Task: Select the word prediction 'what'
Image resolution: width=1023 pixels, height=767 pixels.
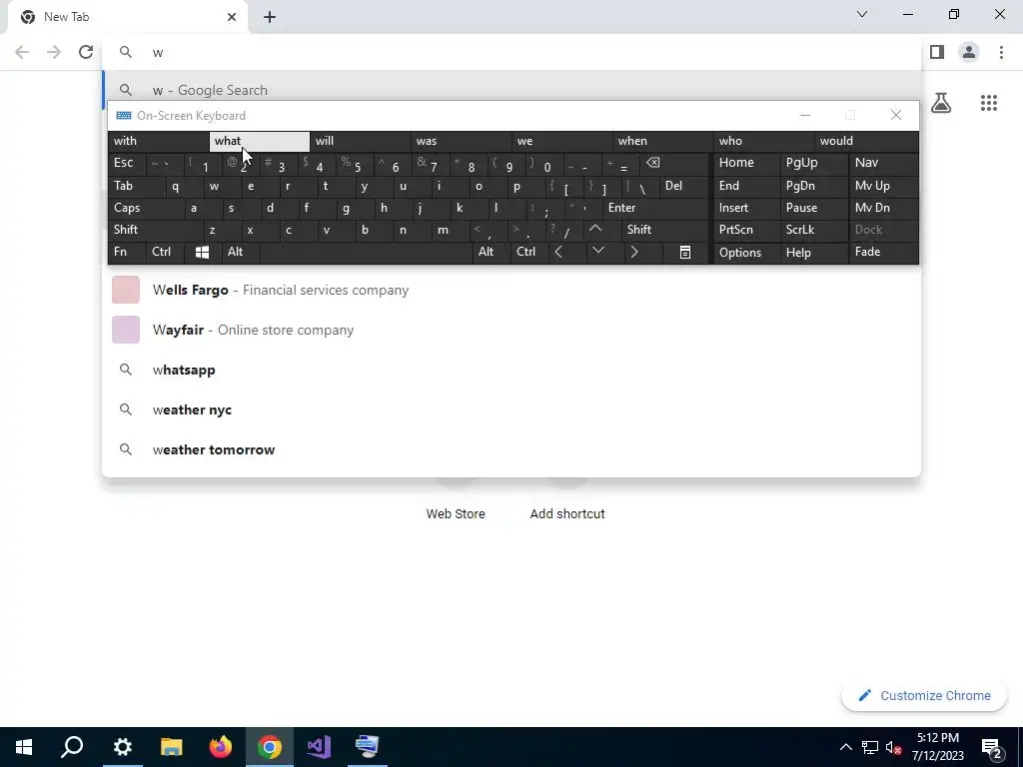Action: pyautogui.click(x=259, y=141)
